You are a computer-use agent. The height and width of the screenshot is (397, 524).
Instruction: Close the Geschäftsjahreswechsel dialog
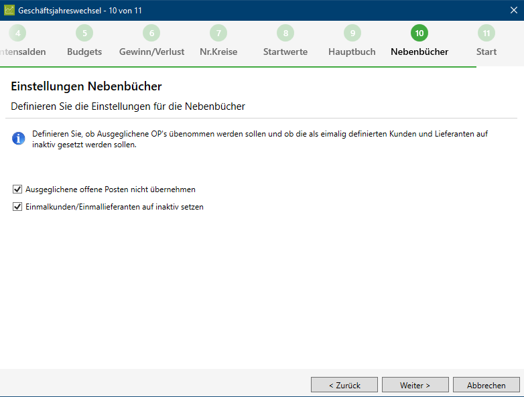click(514, 10)
